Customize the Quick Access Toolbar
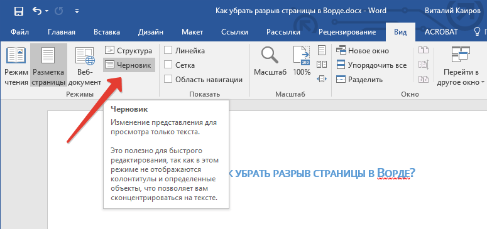Image resolution: width=487 pixels, height=229 pixels. 77,12
